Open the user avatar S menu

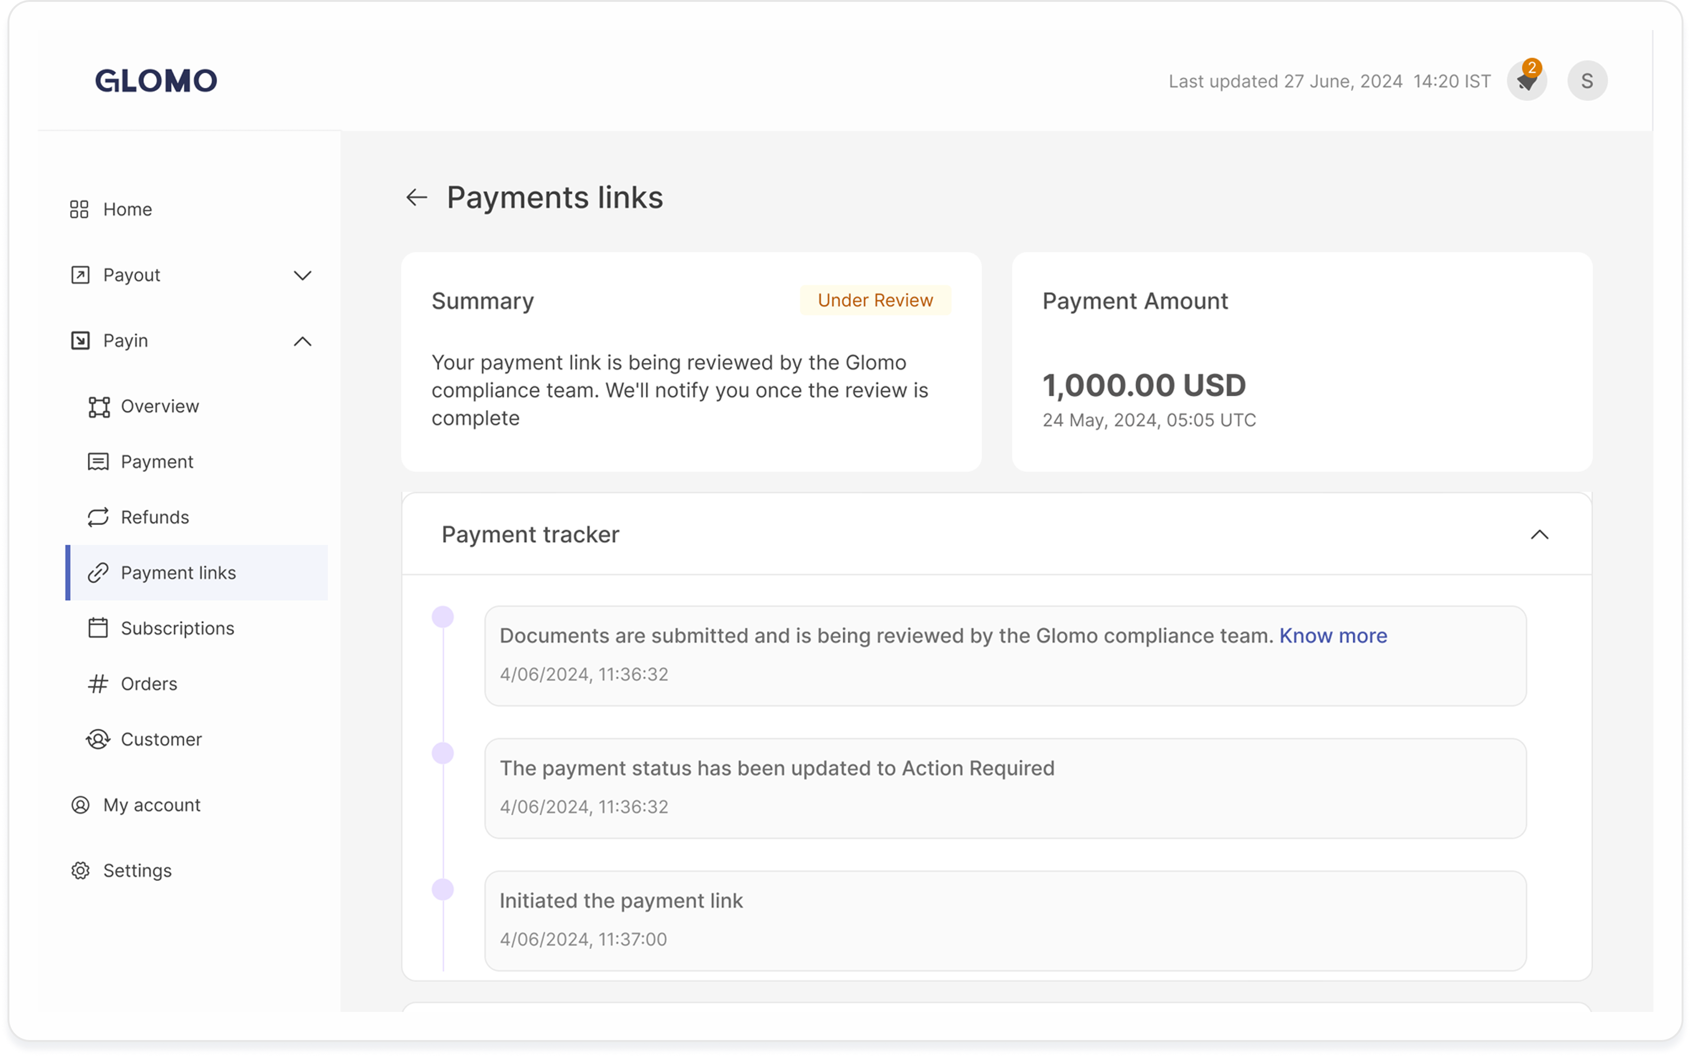tap(1587, 81)
